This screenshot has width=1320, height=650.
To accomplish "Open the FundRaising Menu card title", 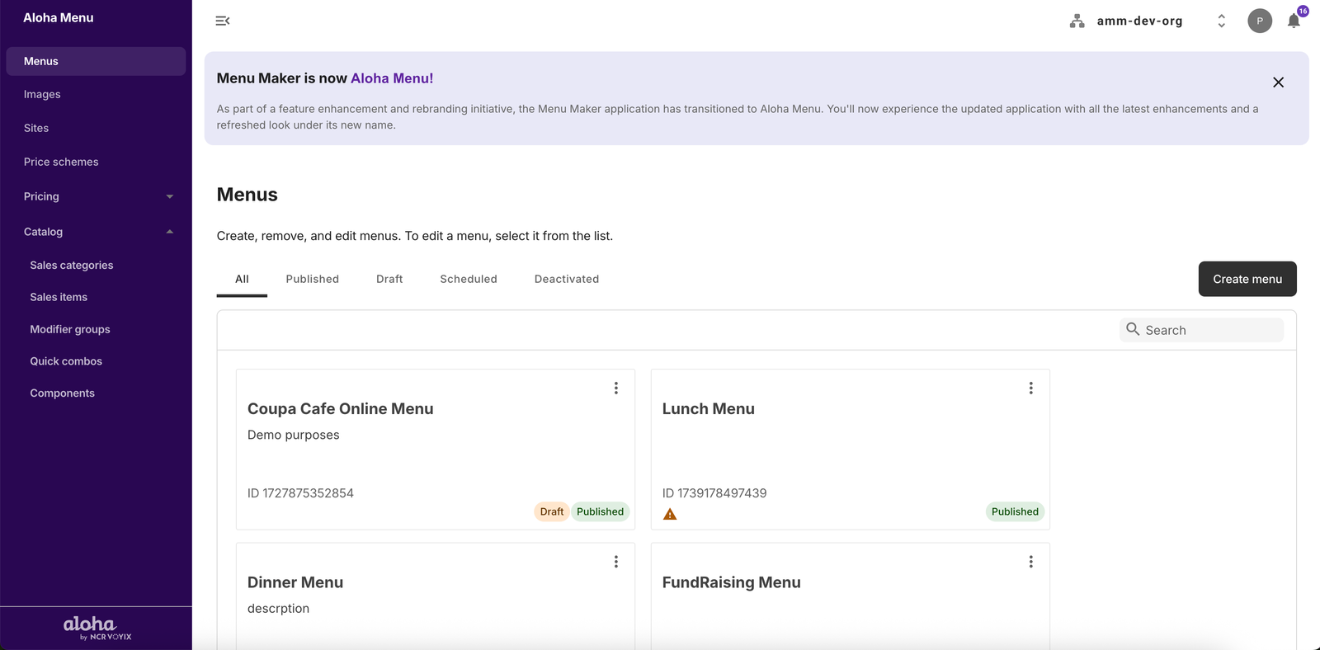I will (x=732, y=582).
